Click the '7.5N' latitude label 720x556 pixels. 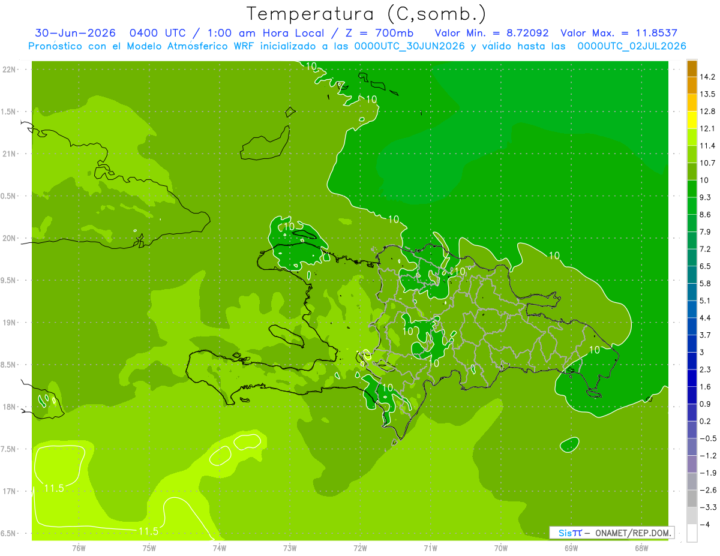tap(9, 449)
